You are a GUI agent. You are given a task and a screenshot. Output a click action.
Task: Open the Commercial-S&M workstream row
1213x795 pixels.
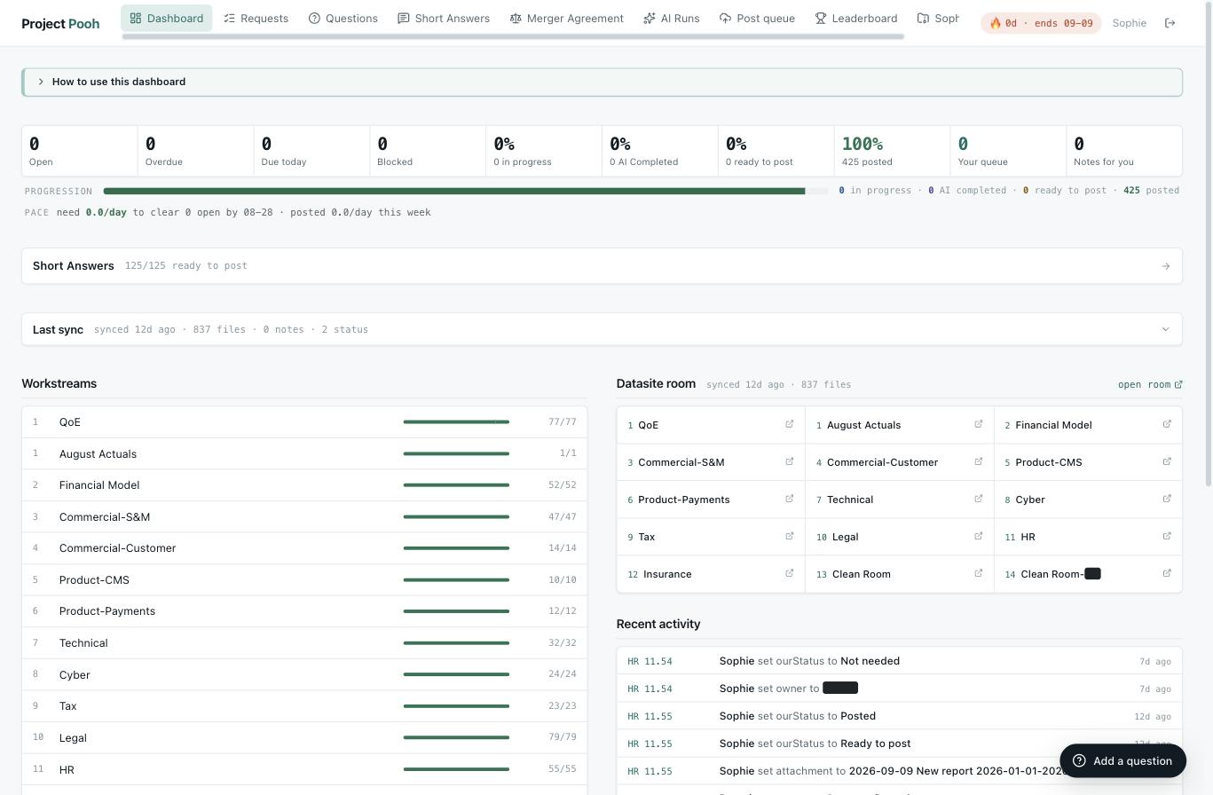click(x=304, y=516)
